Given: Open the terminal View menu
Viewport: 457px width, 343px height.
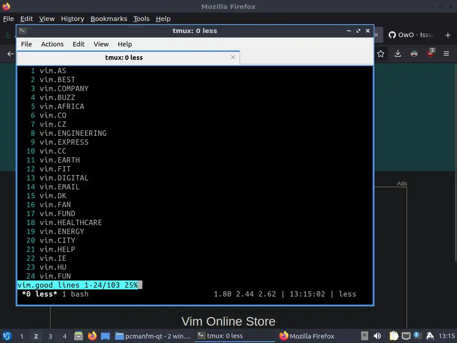Looking at the screenshot, I should coord(101,44).
